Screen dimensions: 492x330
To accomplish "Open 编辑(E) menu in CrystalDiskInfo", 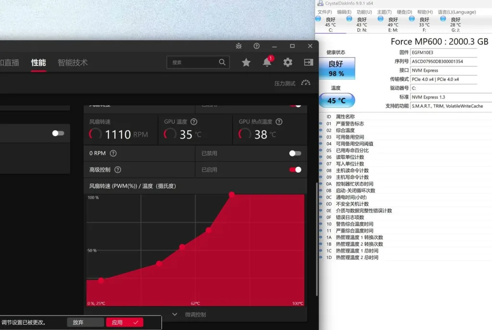I will (344, 12).
